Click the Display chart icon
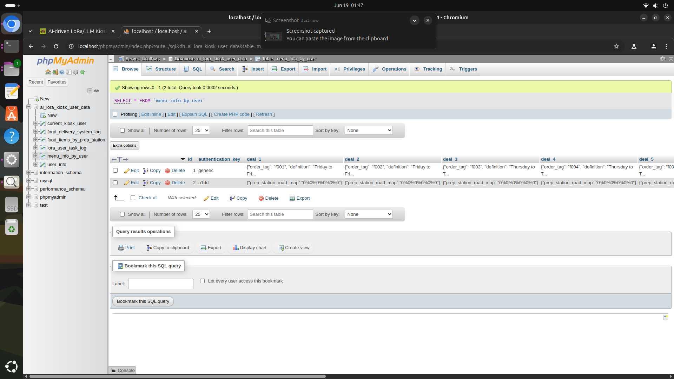 236,248
